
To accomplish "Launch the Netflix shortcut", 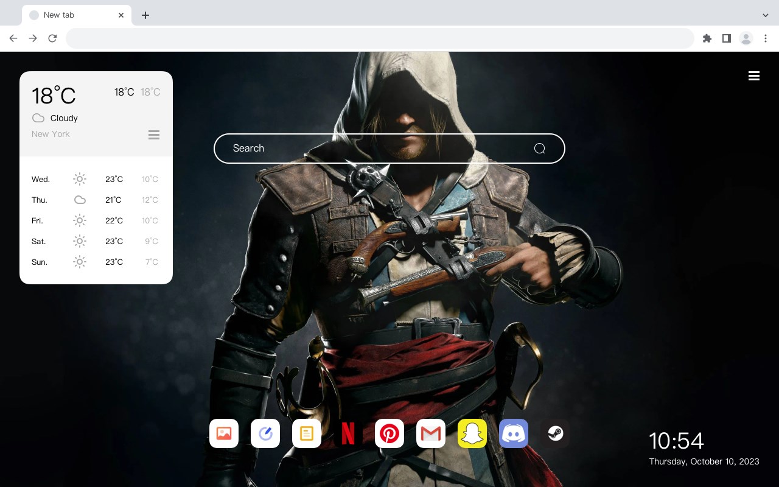I will click(x=348, y=433).
